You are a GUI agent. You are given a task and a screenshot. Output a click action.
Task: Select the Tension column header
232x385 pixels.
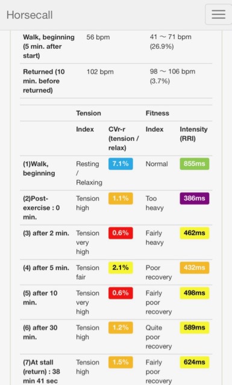(x=89, y=113)
